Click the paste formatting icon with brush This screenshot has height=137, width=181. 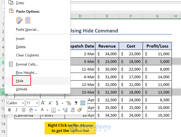point(19,20)
